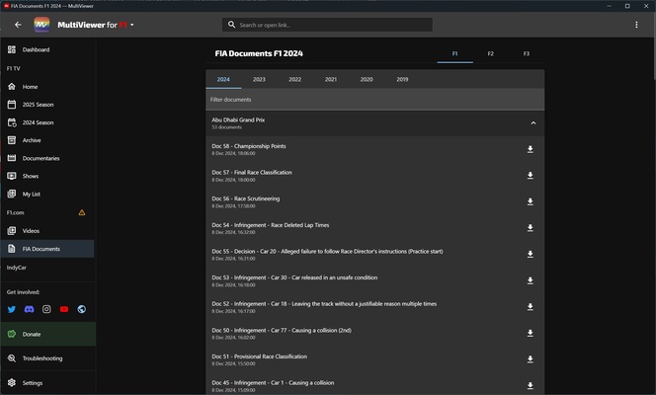Image resolution: width=656 pixels, height=395 pixels.
Task: Download Doc 52 Car 18 infringement
Action: [531, 307]
